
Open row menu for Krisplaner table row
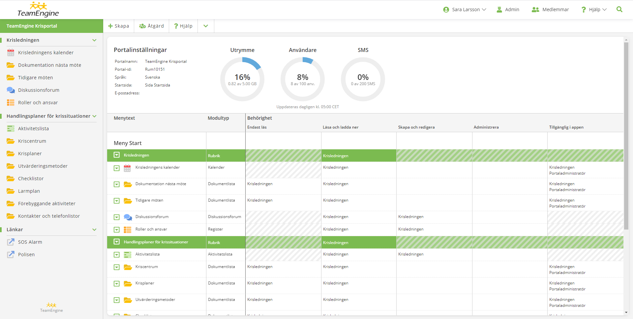click(x=116, y=284)
